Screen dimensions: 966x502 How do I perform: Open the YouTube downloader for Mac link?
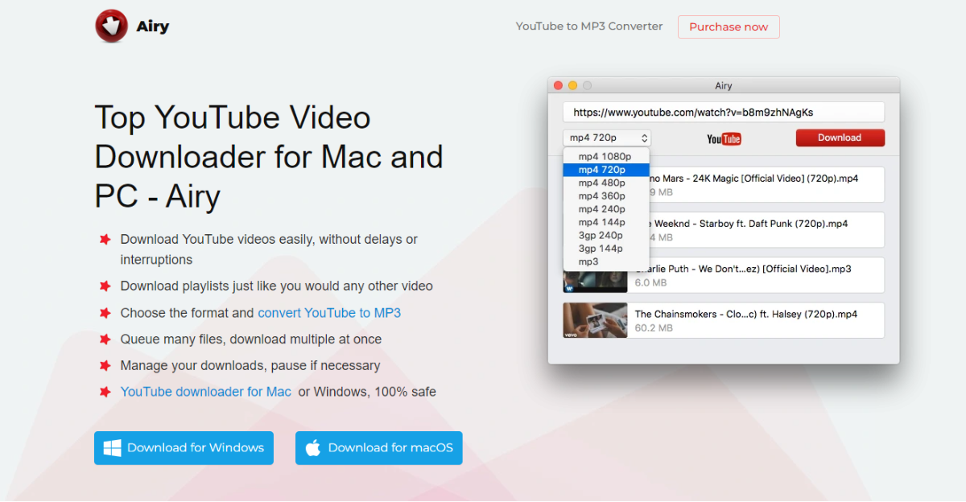tap(206, 392)
